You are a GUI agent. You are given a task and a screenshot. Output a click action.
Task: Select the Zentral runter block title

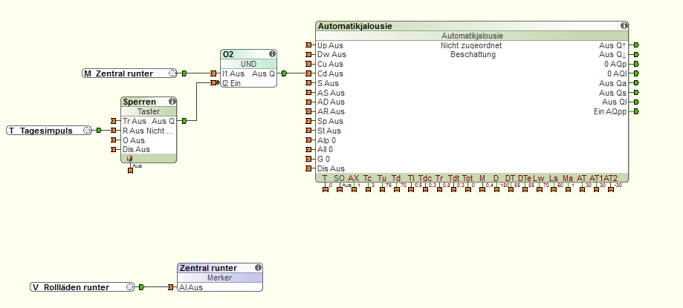(208, 268)
